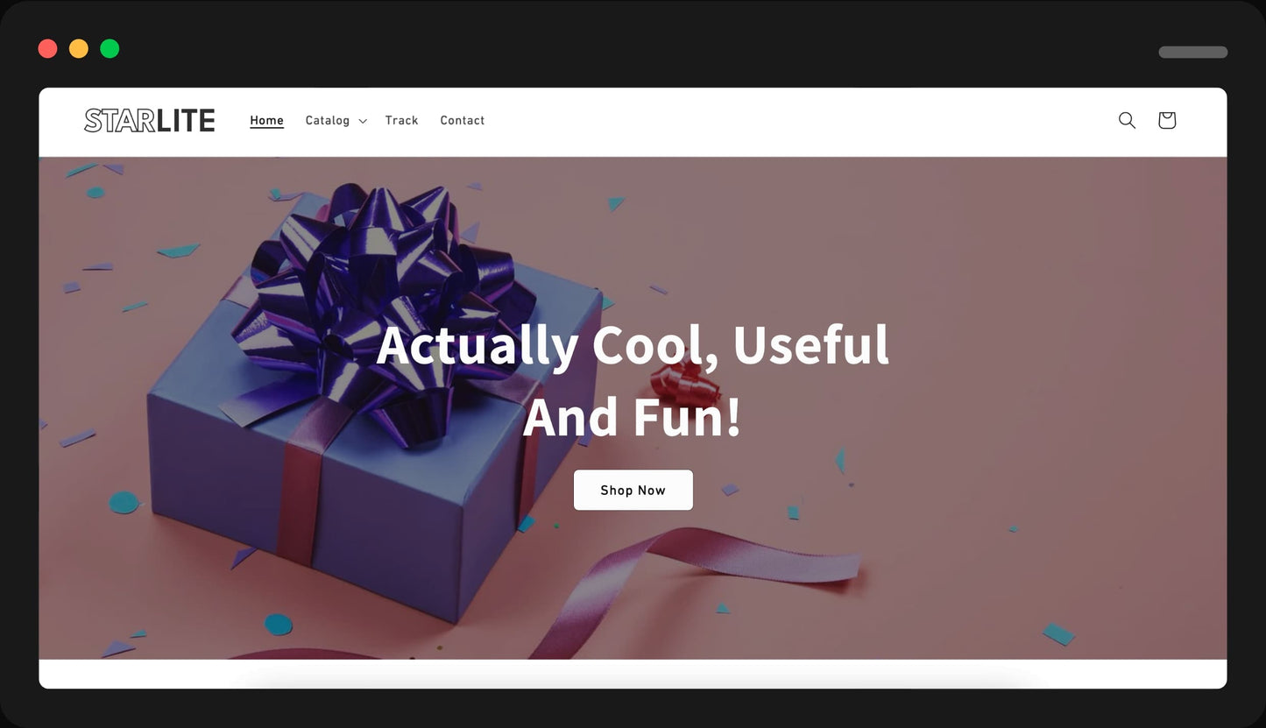Click the yellow minimize window dot

tap(79, 48)
